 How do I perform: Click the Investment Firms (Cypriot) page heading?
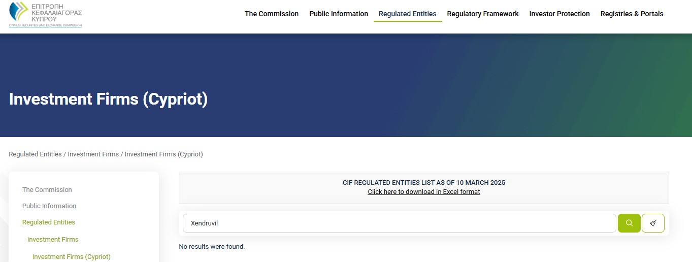[108, 99]
